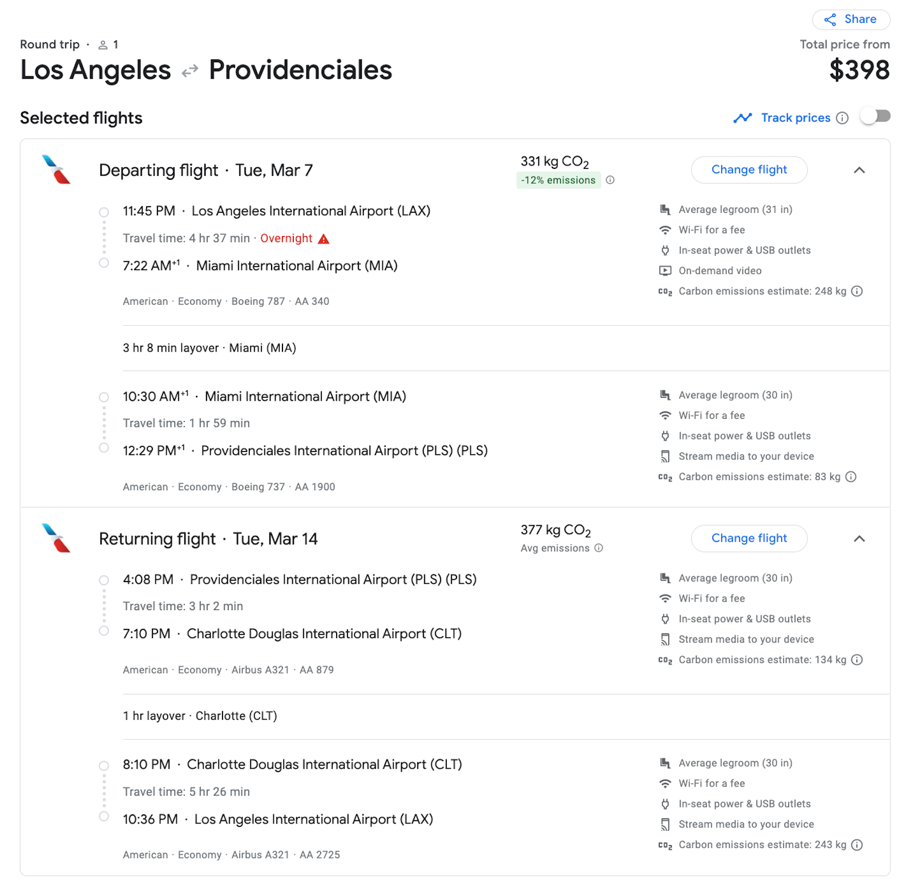This screenshot has width=913, height=880.
Task: Click the Share button
Action: (850, 19)
